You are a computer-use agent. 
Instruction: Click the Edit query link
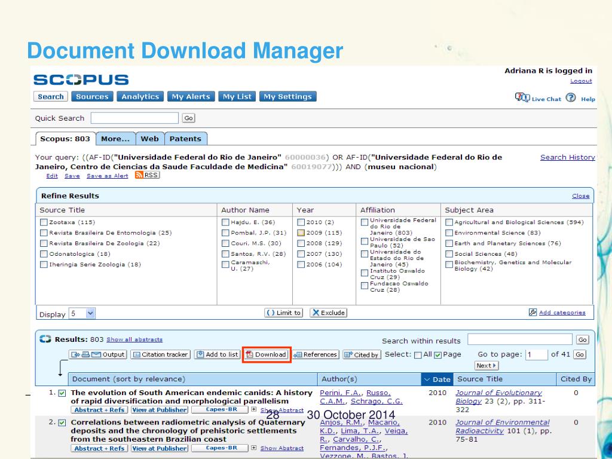click(52, 176)
